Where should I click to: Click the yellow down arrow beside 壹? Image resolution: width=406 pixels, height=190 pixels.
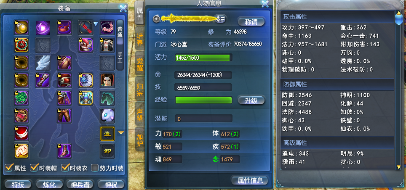pyautogui.click(x=121, y=133)
